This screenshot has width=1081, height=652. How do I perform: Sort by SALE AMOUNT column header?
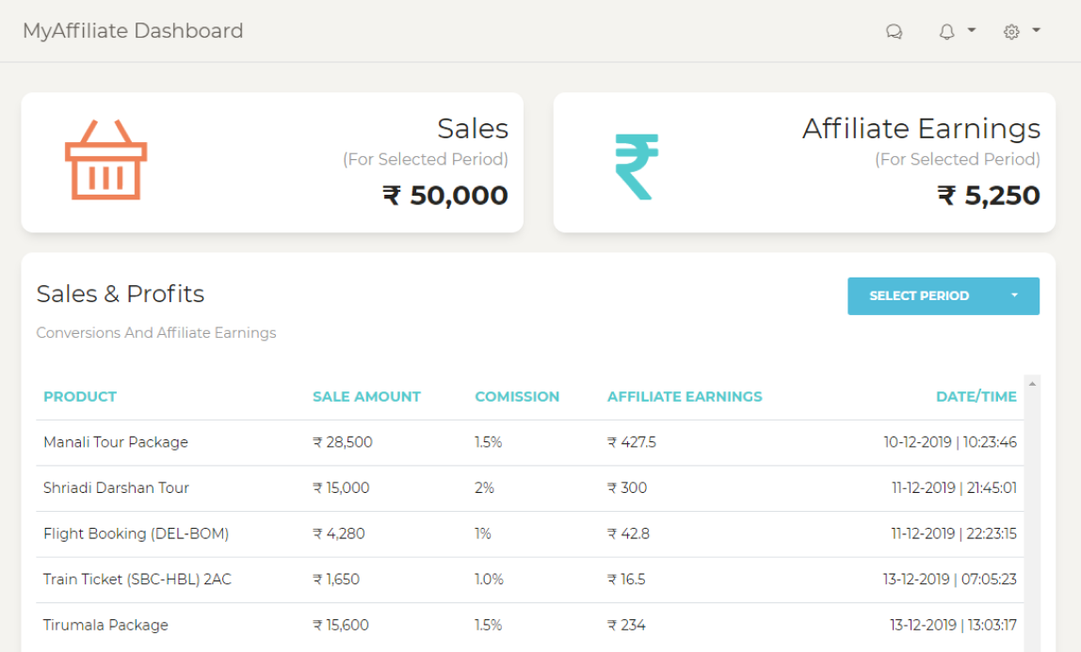366,396
